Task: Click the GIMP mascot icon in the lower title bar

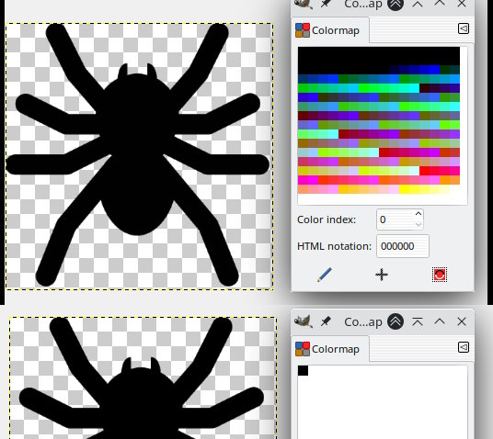Action: [304, 321]
